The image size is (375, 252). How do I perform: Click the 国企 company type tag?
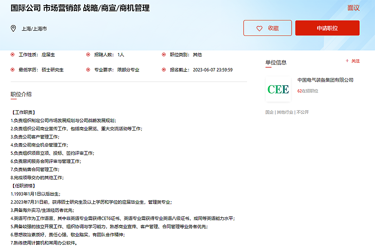click(x=269, y=112)
